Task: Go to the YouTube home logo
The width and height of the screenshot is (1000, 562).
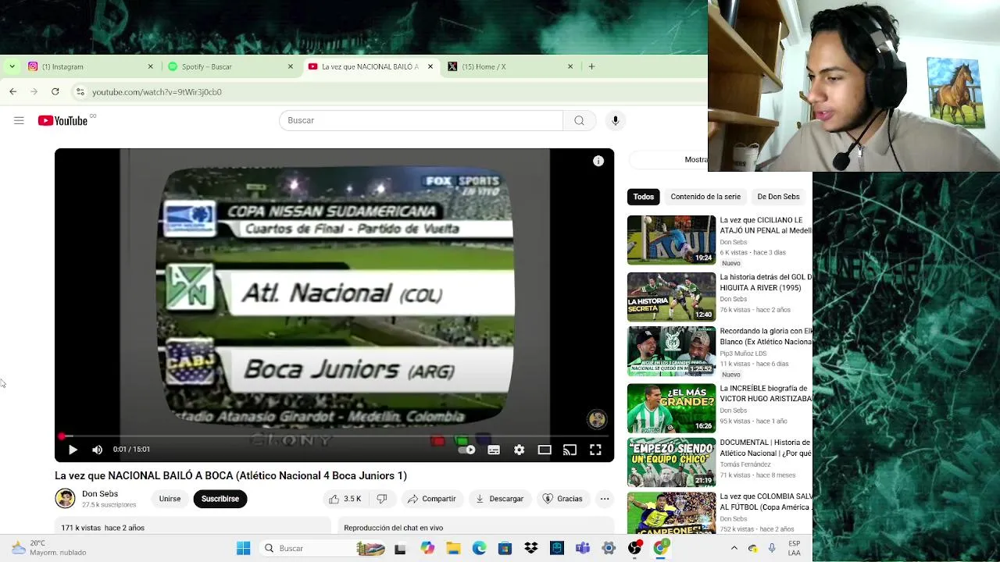Action: (62, 120)
